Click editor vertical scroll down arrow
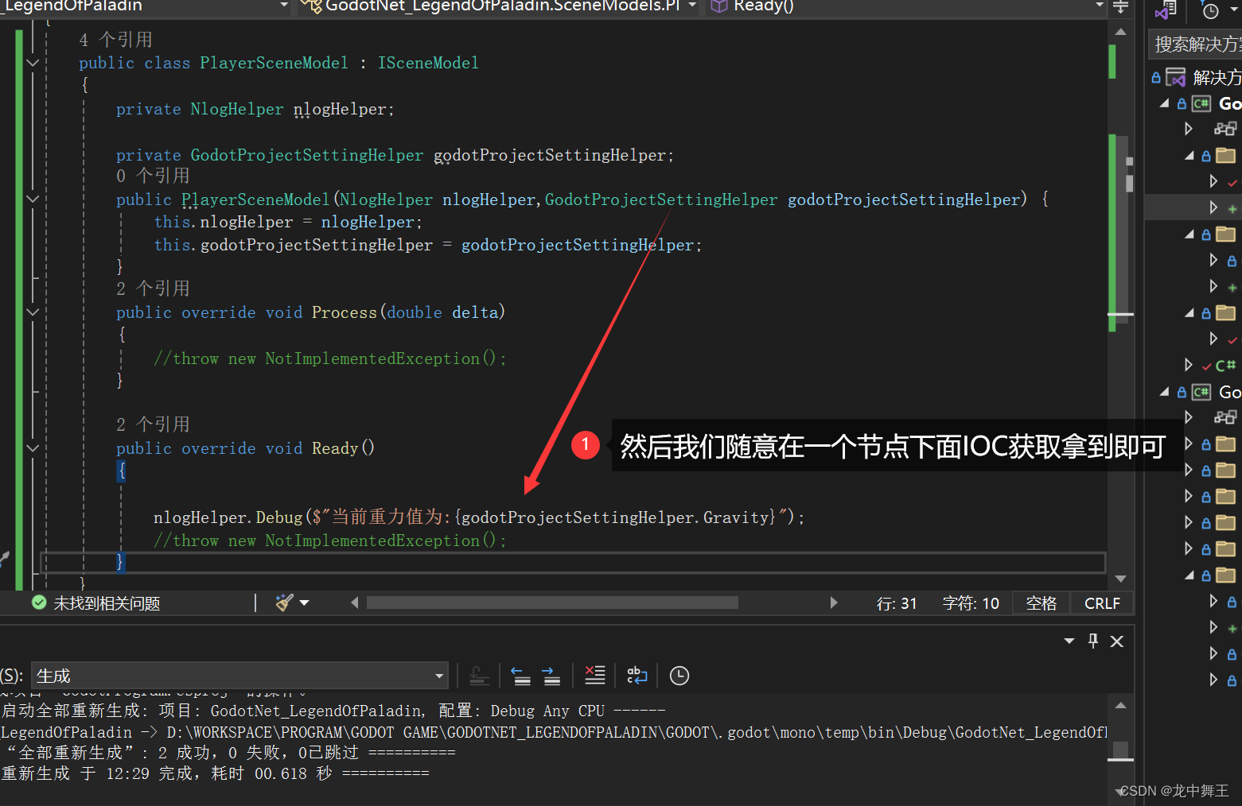The height and width of the screenshot is (806, 1242). pyautogui.click(x=1120, y=579)
